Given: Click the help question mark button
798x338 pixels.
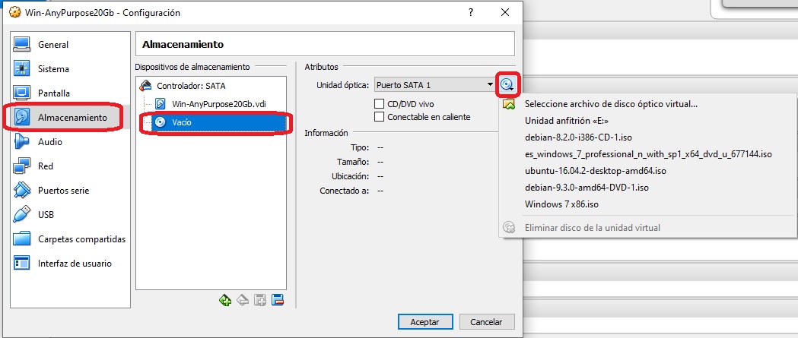Looking at the screenshot, I should (x=472, y=13).
